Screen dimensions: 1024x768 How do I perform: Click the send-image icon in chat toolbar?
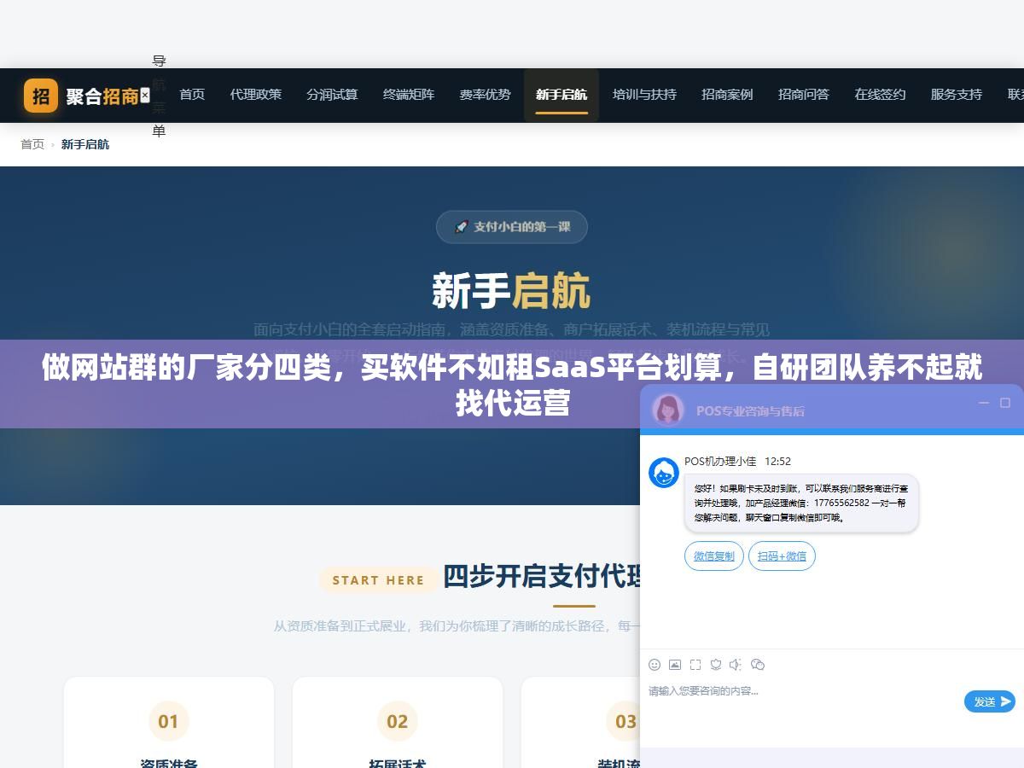pyautogui.click(x=675, y=665)
